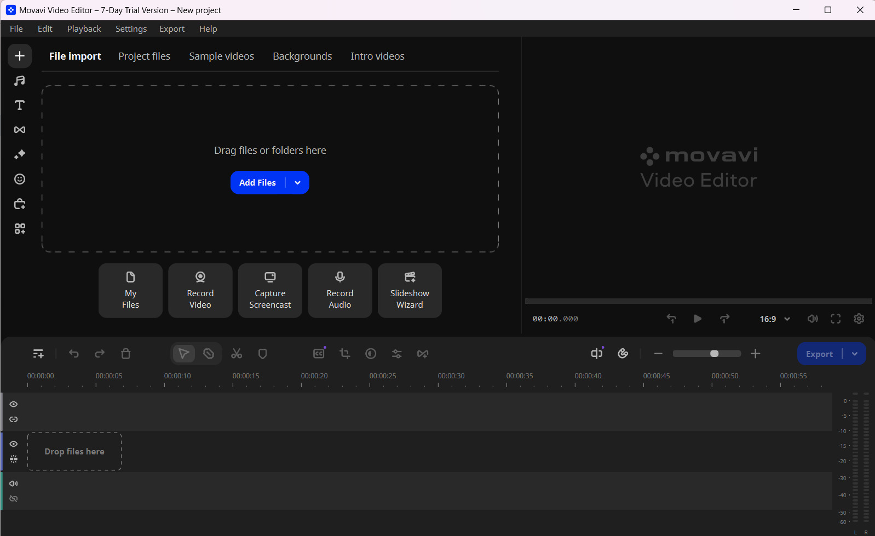Add a marker with shield icon
875x536 pixels.
click(x=263, y=354)
